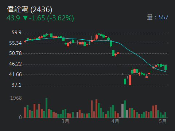175x131 pixels.
Task: Select the 37.1 price axis label
Action: pos(16,85)
